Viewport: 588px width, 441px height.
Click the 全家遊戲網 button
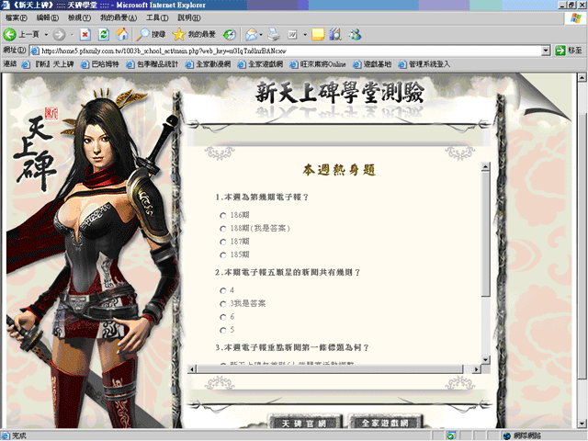[x=385, y=423]
